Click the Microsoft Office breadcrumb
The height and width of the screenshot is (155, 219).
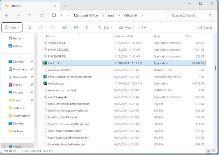pos(86,16)
